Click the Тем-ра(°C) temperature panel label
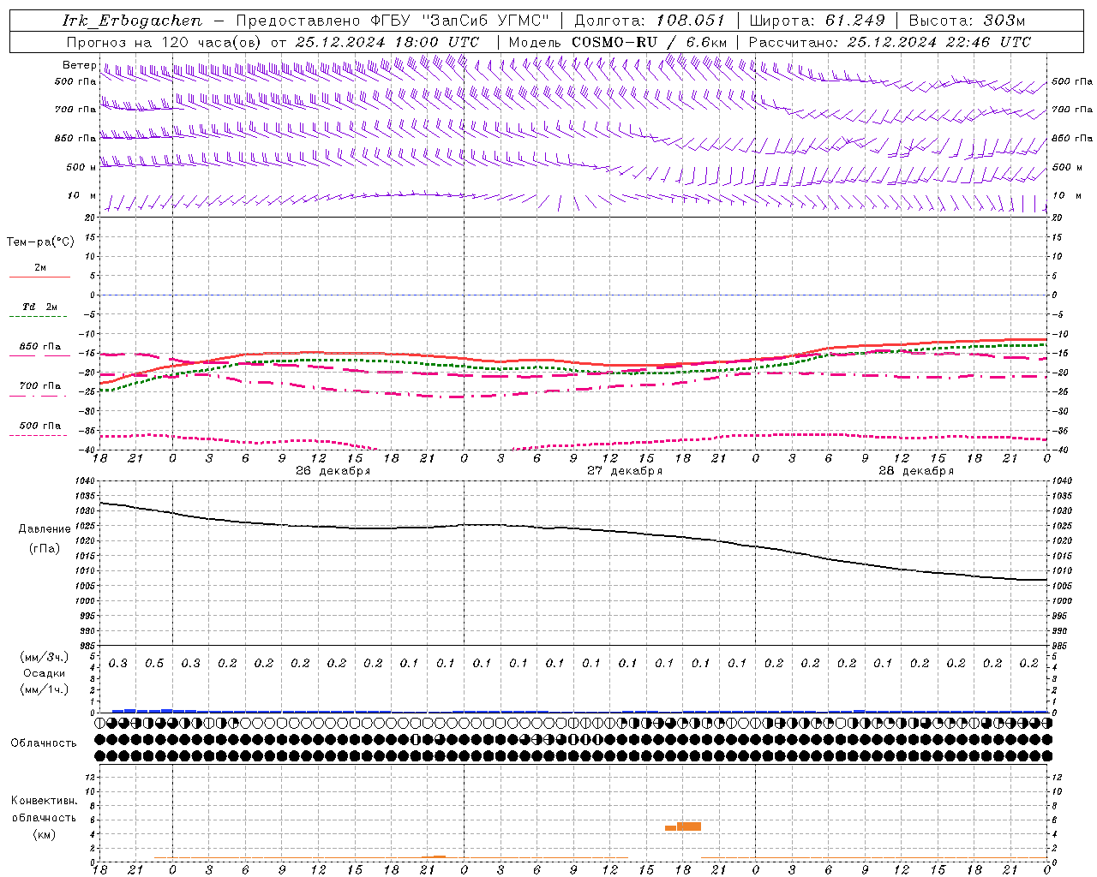 click(x=40, y=242)
